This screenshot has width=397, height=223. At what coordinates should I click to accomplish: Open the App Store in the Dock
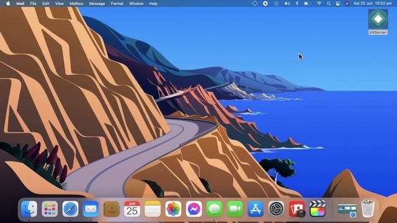coord(256,209)
